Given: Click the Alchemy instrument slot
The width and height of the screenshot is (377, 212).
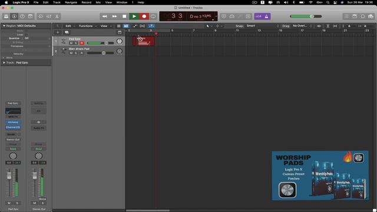Looking at the screenshot, I should [x=13, y=122].
